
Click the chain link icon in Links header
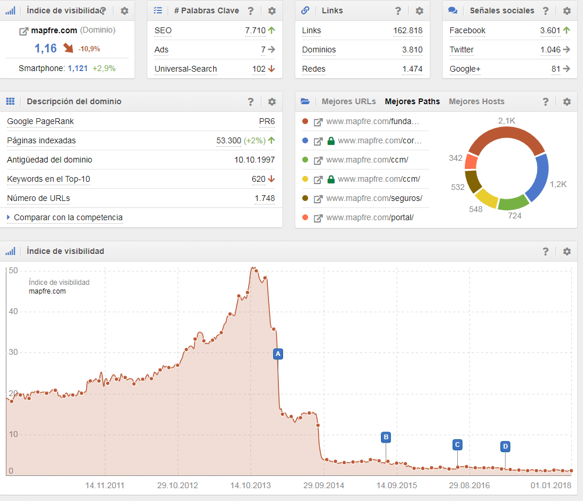click(x=305, y=10)
